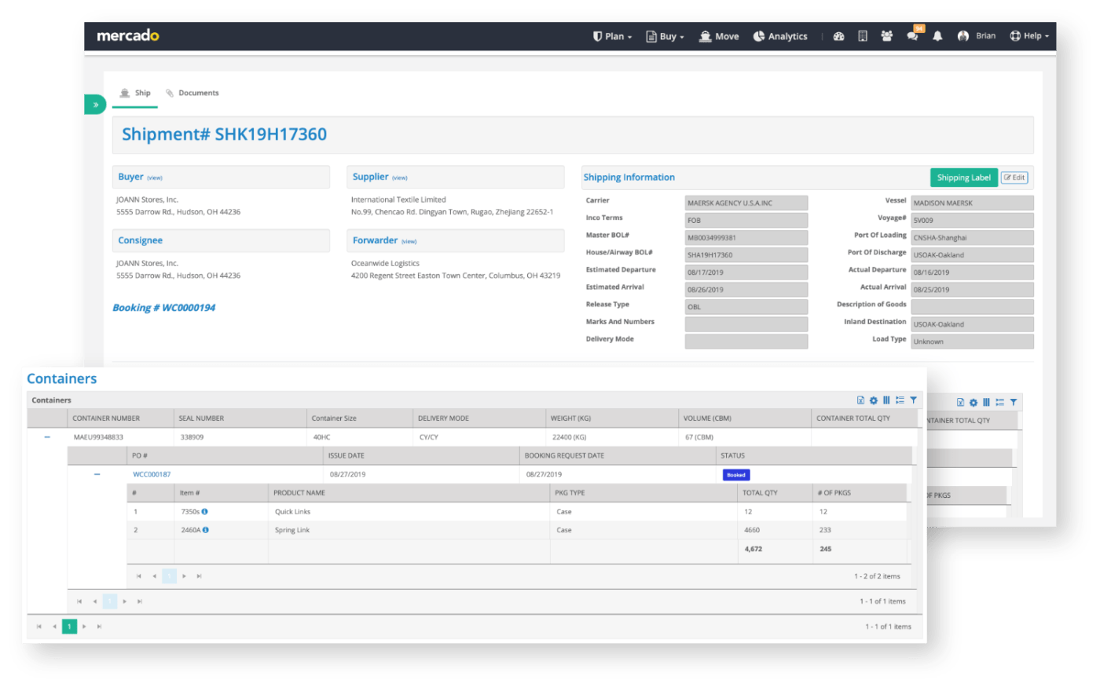
Task: Click gear icon in background grid toolbar
Action: (973, 402)
